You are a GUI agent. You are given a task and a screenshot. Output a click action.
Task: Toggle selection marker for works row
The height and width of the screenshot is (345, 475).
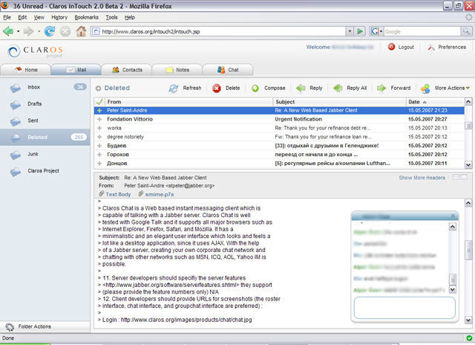click(99, 128)
